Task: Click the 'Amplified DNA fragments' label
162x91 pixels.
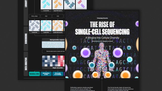Action: (x=58, y=33)
